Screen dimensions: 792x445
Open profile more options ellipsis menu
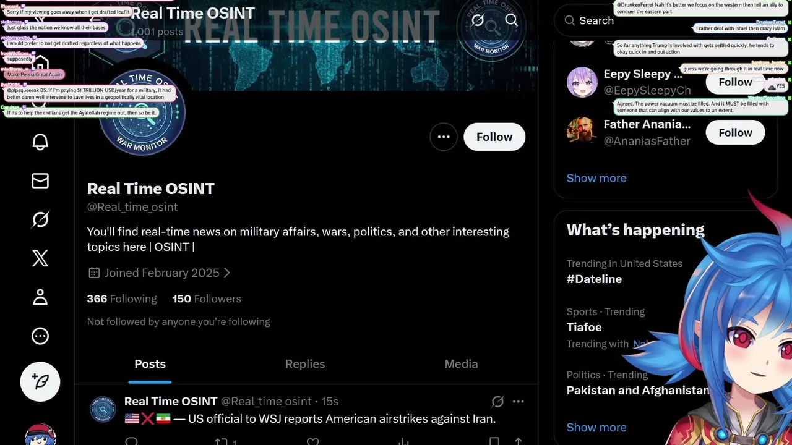[444, 137]
